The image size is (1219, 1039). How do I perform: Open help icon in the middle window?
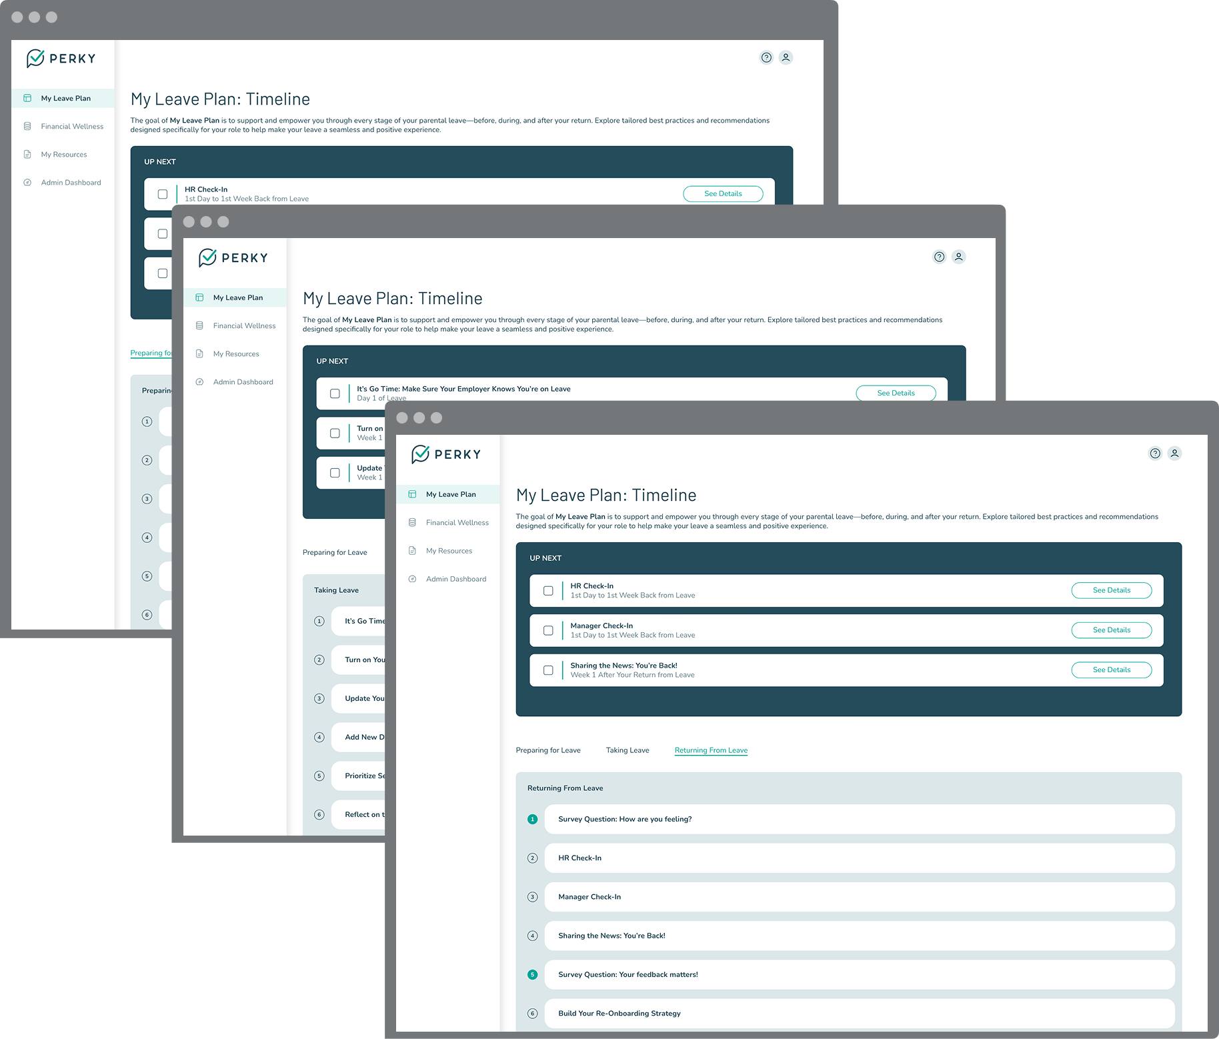click(x=939, y=257)
